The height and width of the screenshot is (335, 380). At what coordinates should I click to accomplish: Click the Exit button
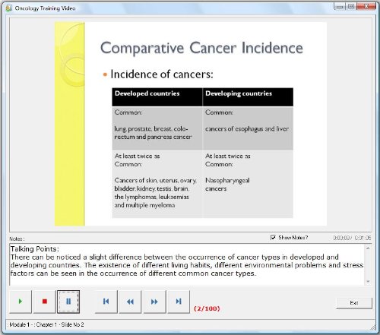(x=354, y=303)
